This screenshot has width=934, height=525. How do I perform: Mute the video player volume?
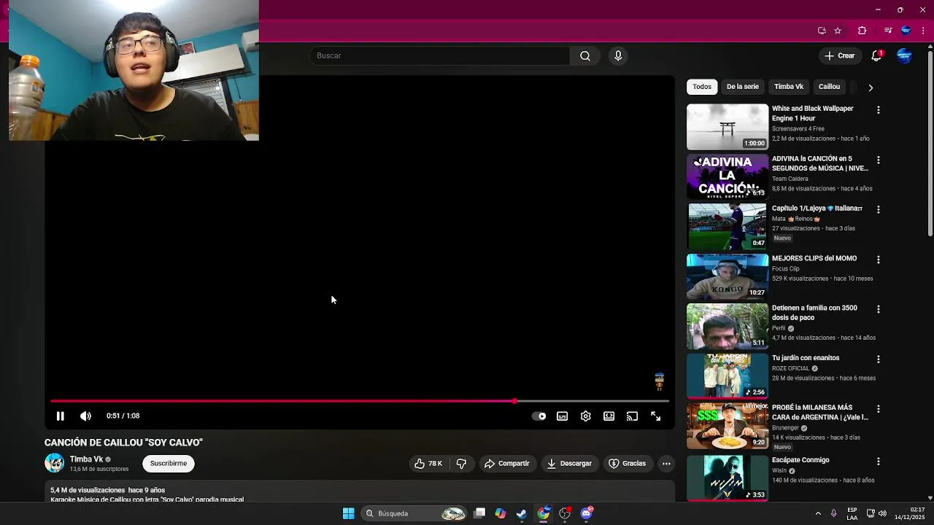(x=85, y=416)
